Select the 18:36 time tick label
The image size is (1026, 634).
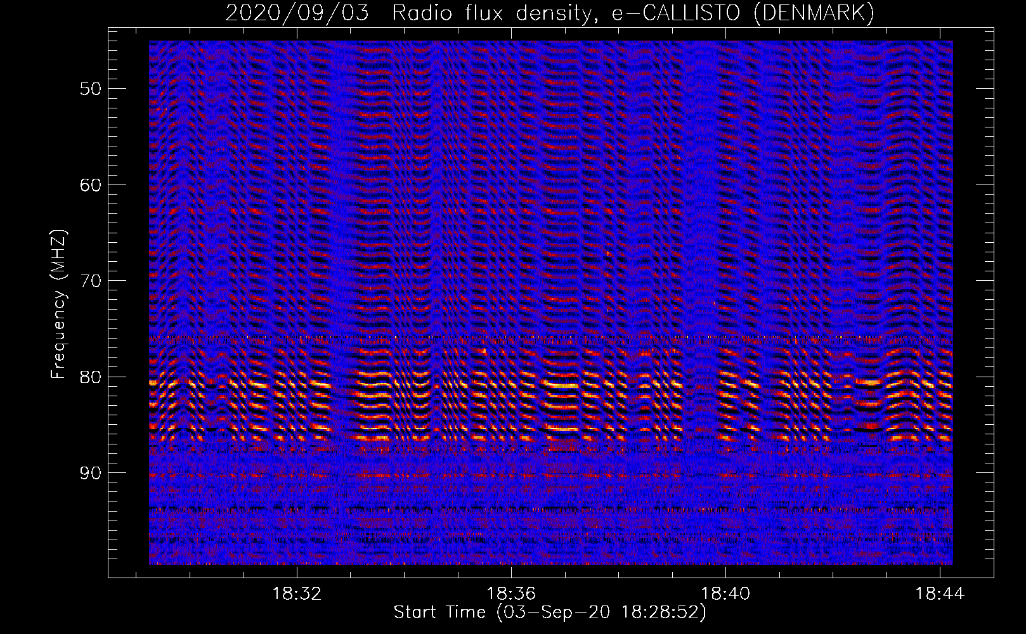pyautogui.click(x=511, y=594)
